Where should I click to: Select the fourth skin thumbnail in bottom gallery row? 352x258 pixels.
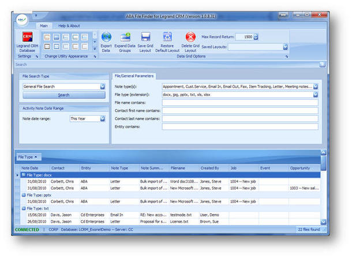tap(75, 46)
